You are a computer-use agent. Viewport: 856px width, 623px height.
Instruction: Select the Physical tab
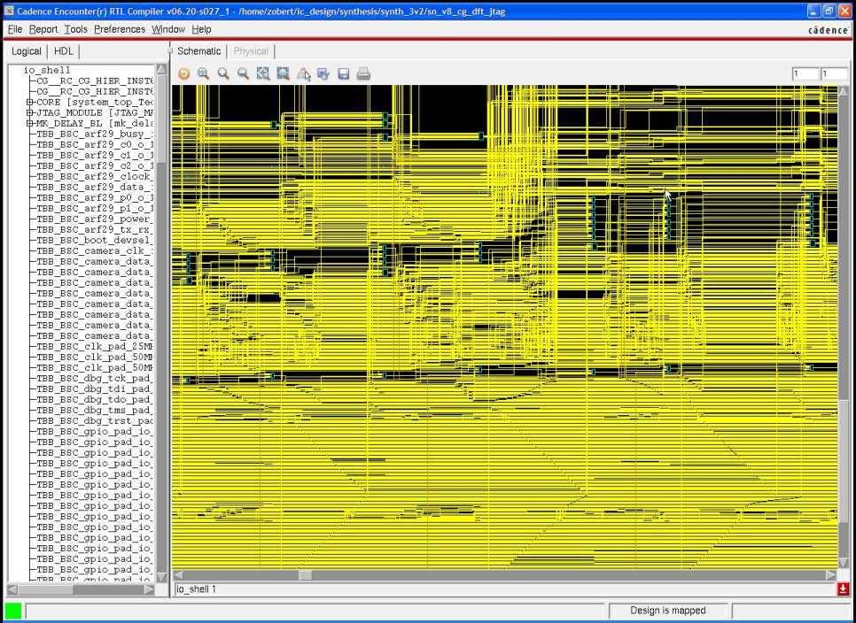(x=251, y=51)
